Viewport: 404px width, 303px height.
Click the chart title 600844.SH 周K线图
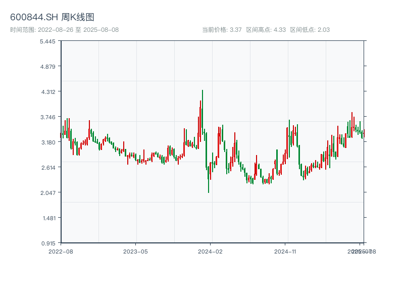point(52,17)
